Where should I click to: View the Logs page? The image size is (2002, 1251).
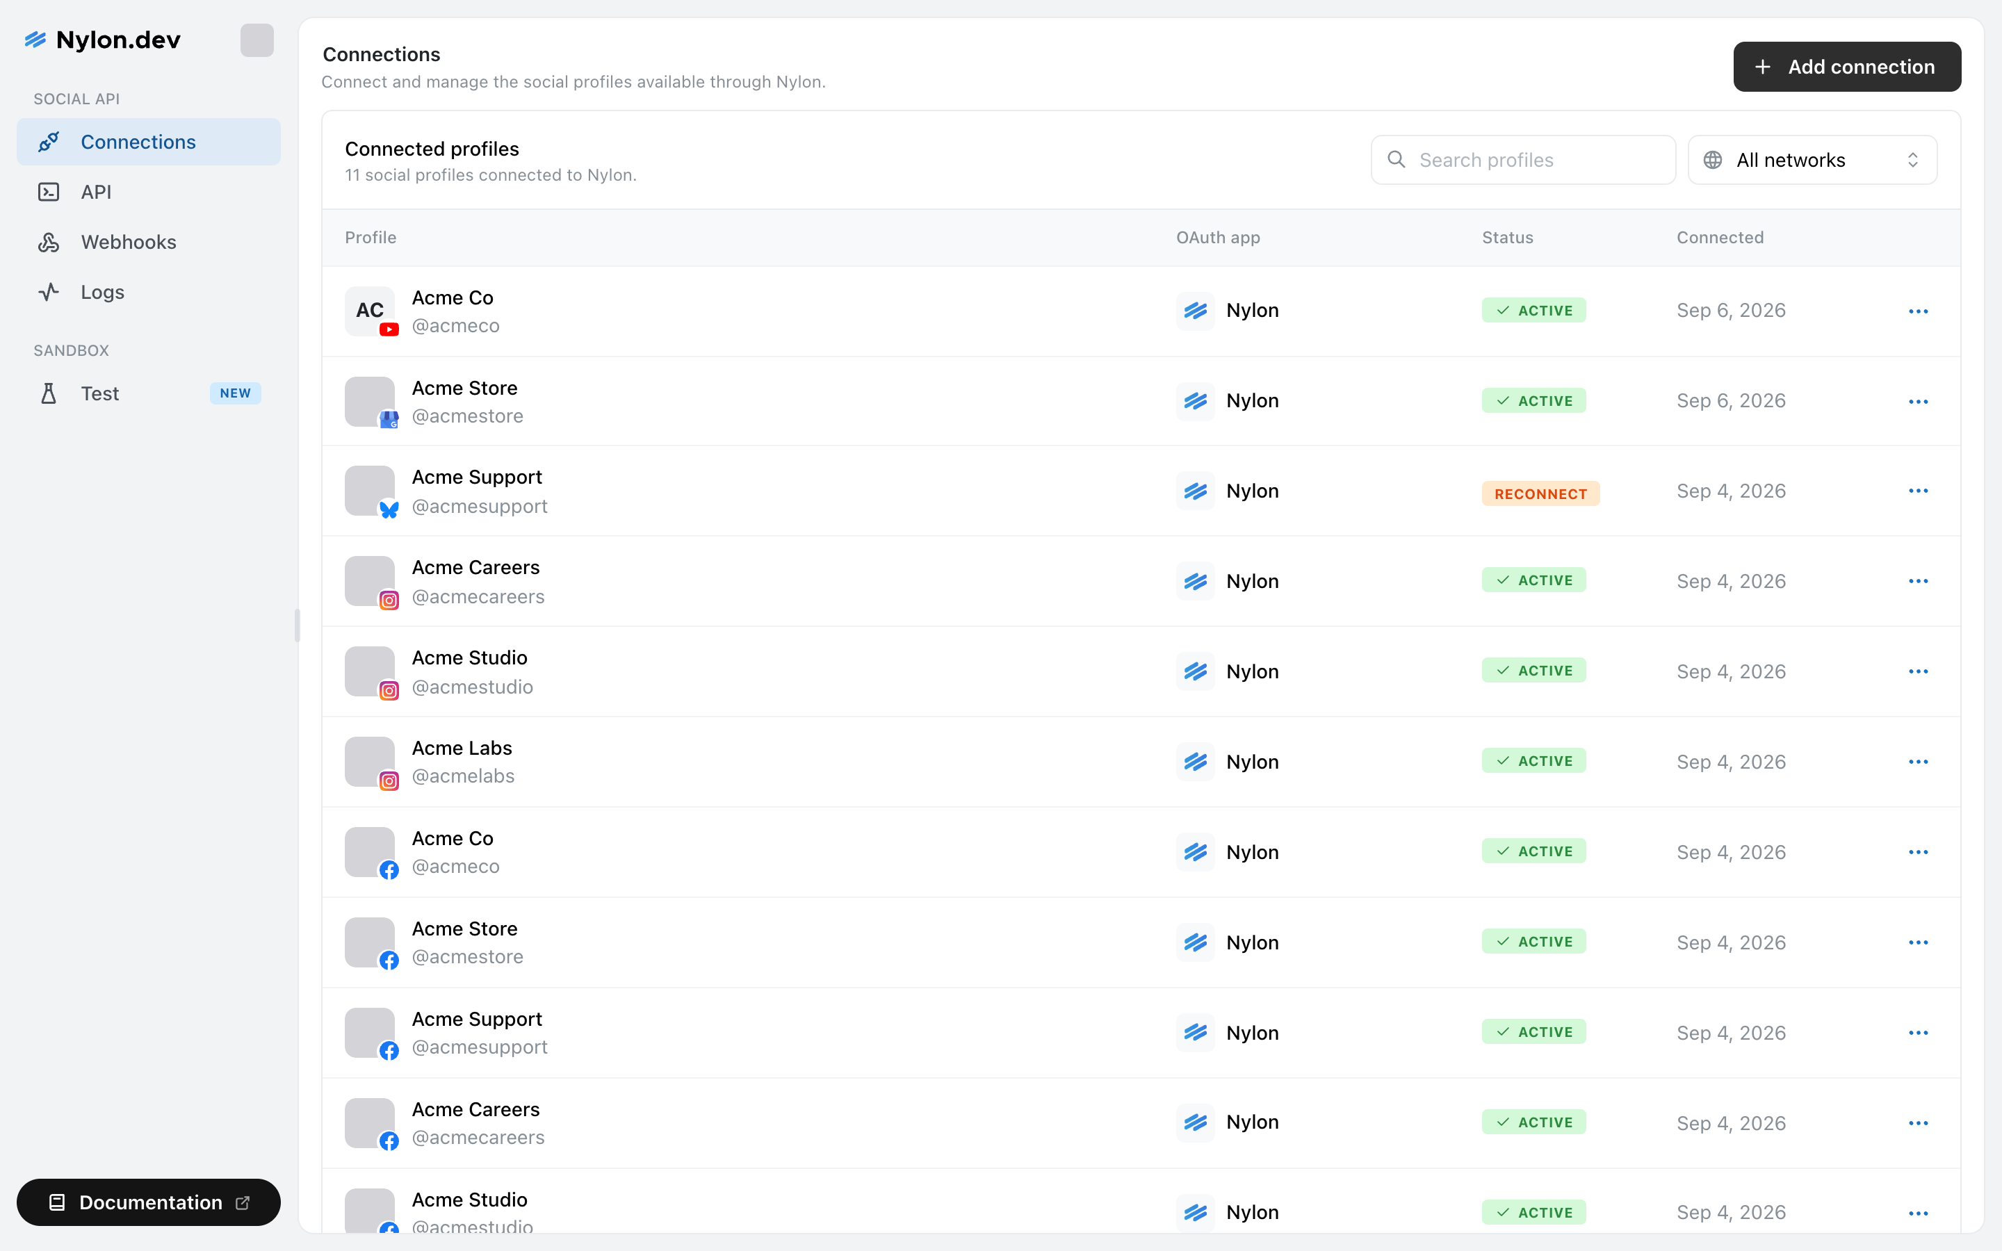coord(148,292)
